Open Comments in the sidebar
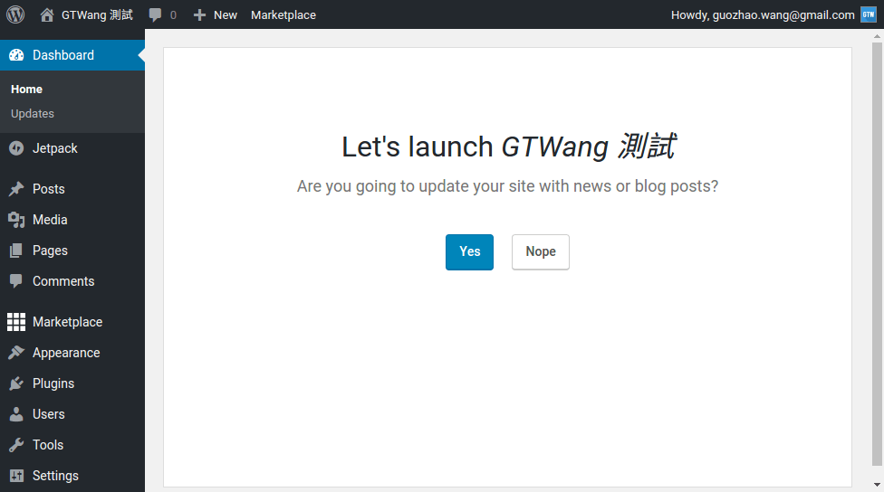Viewport: 884px width, 492px height. tap(62, 281)
